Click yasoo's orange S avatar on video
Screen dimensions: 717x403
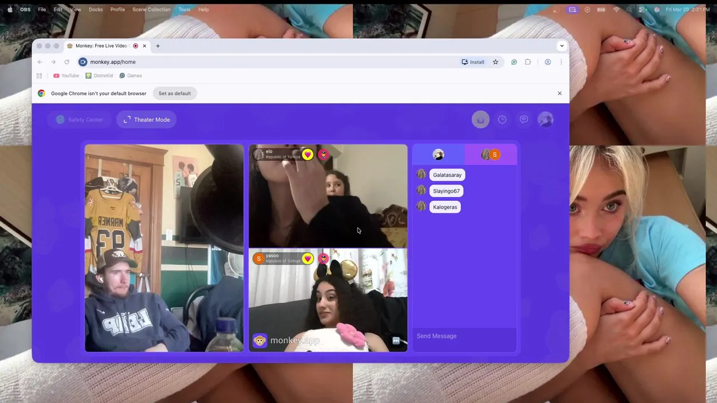(x=258, y=258)
